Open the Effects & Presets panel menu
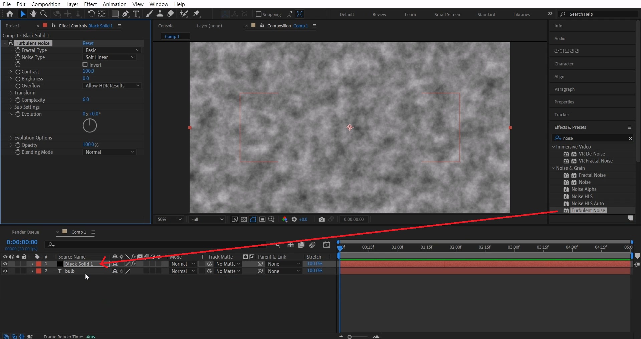The image size is (641, 339). tap(629, 127)
